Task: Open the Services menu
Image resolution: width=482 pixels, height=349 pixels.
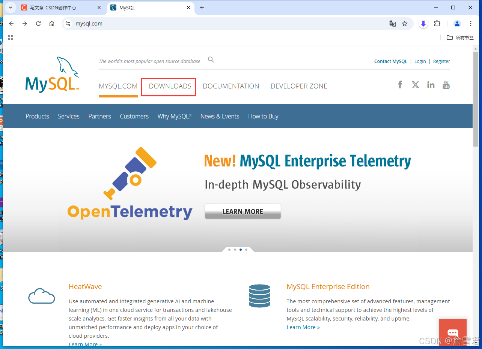Action: click(x=69, y=116)
